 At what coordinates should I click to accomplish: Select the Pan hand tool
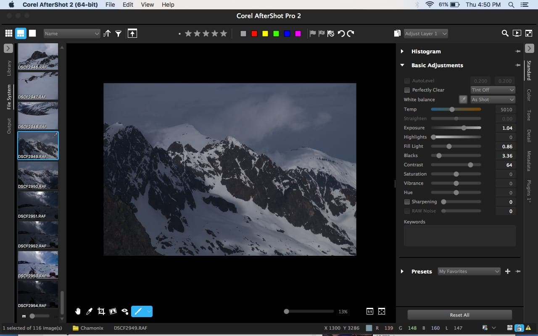[78, 311]
